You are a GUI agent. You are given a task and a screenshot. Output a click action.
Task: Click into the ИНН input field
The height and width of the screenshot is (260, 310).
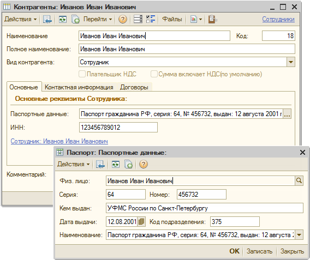click(118, 128)
